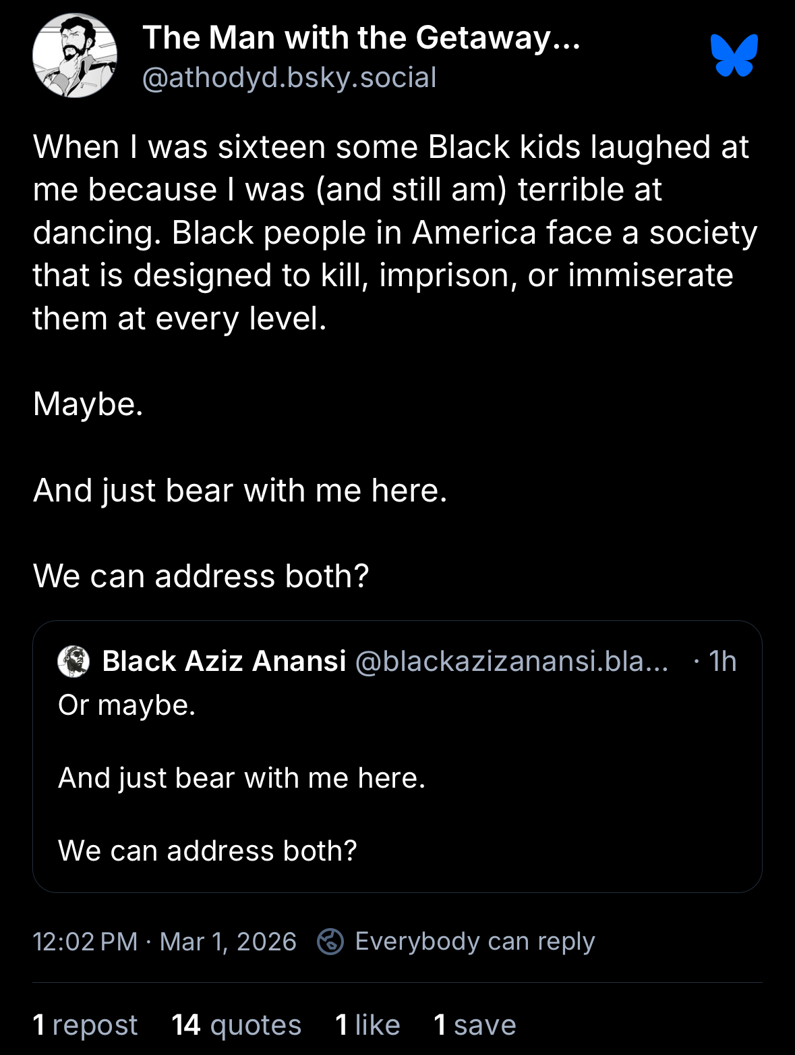Viewport: 795px width, 1055px height.
Task: Click 'And just bear with me here.' in quoted post
Action: point(242,778)
